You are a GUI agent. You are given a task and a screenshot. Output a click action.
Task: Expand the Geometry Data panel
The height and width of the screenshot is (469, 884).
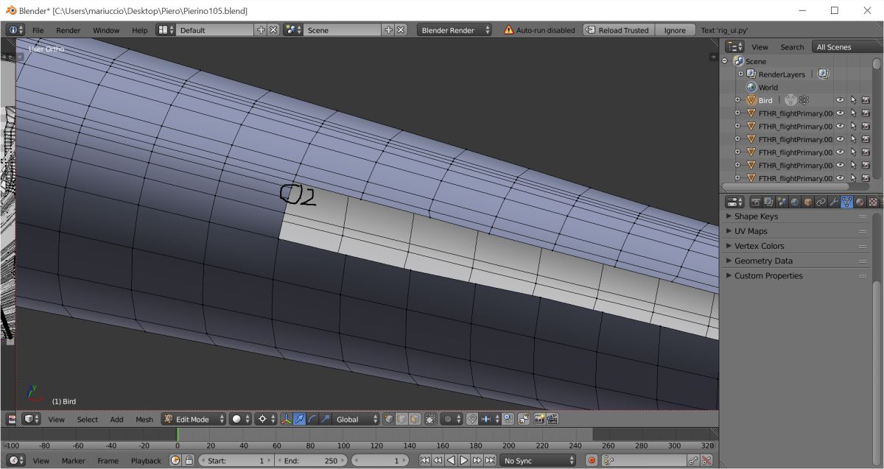797,261
